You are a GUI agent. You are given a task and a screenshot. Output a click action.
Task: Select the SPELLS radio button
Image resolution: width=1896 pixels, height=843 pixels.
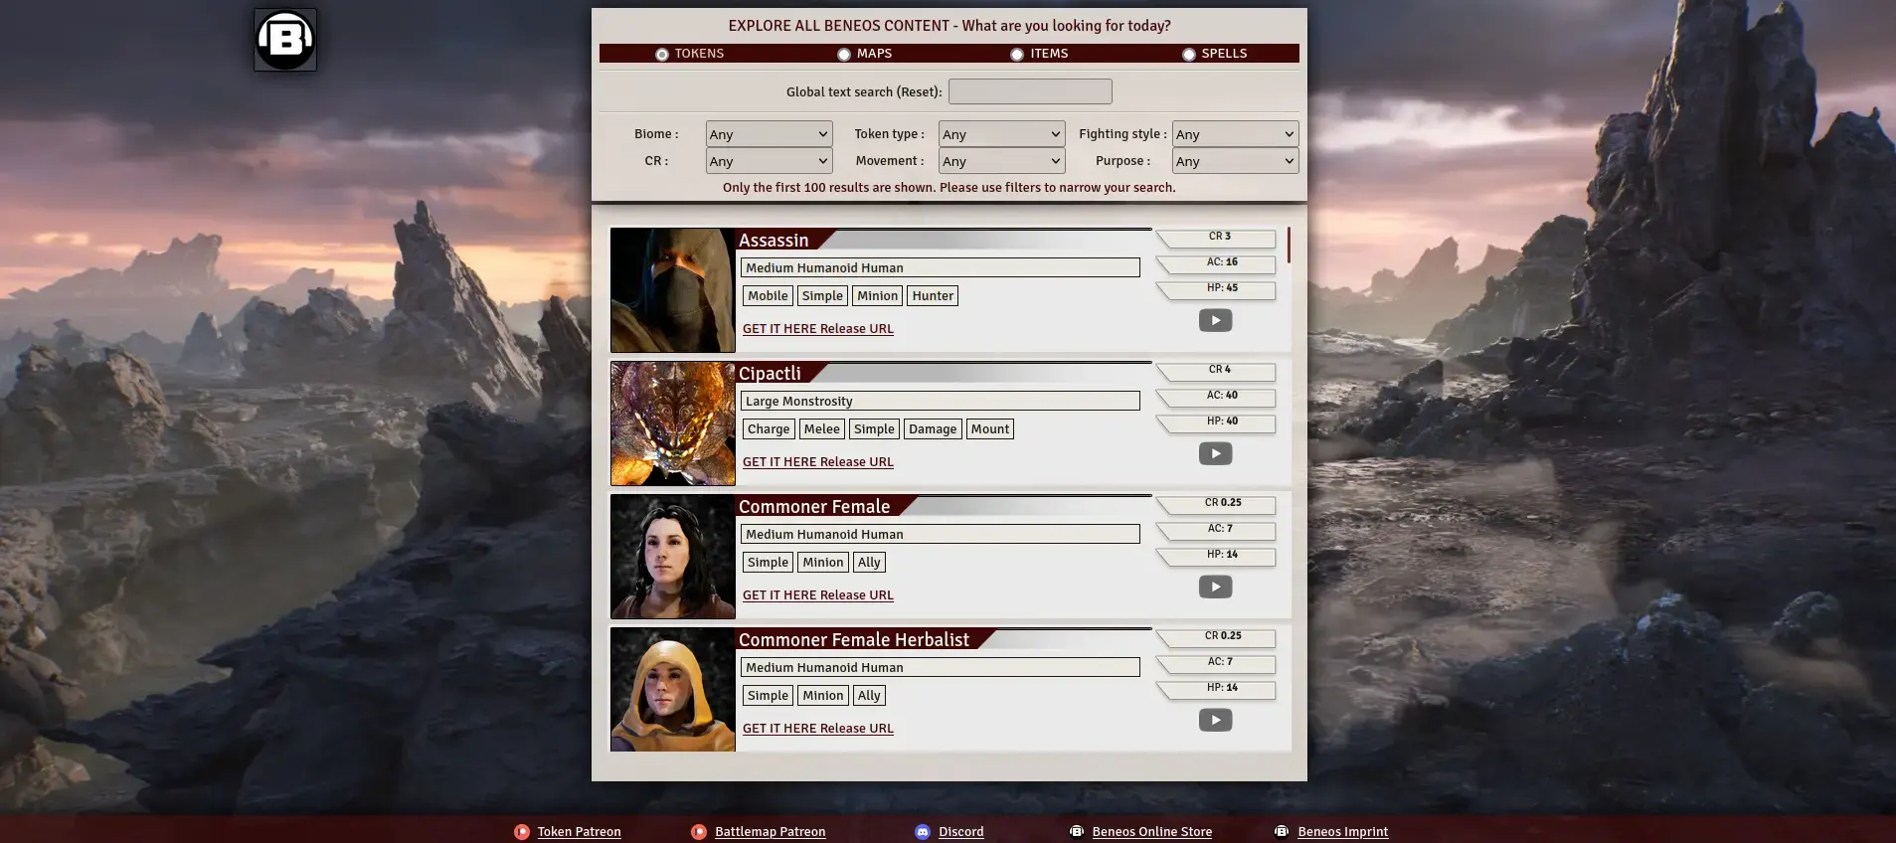click(1189, 55)
